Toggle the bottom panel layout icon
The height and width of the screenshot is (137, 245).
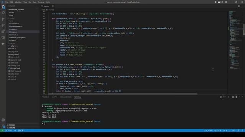tap(219, 2)
